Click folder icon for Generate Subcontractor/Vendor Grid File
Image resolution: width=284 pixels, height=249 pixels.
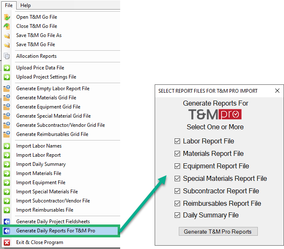coord(7,125)
